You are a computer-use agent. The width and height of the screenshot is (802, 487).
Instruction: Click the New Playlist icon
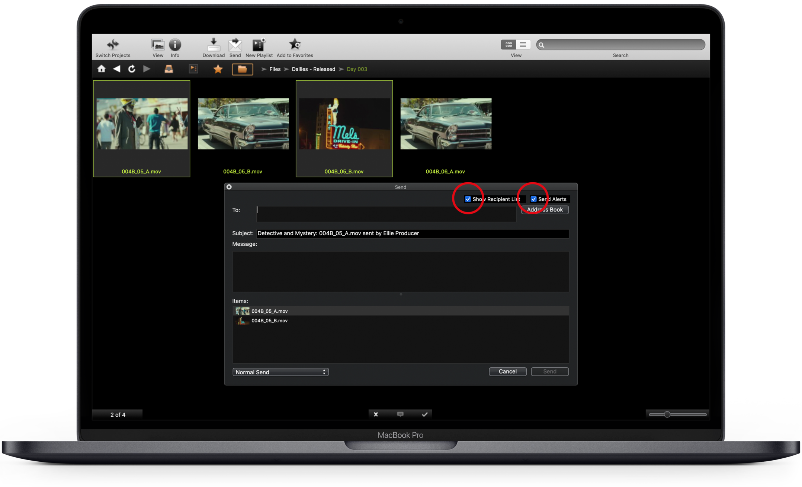pos(259,45)
